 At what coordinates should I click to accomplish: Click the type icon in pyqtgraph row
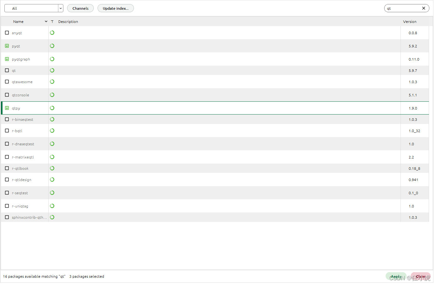point(52,59)
